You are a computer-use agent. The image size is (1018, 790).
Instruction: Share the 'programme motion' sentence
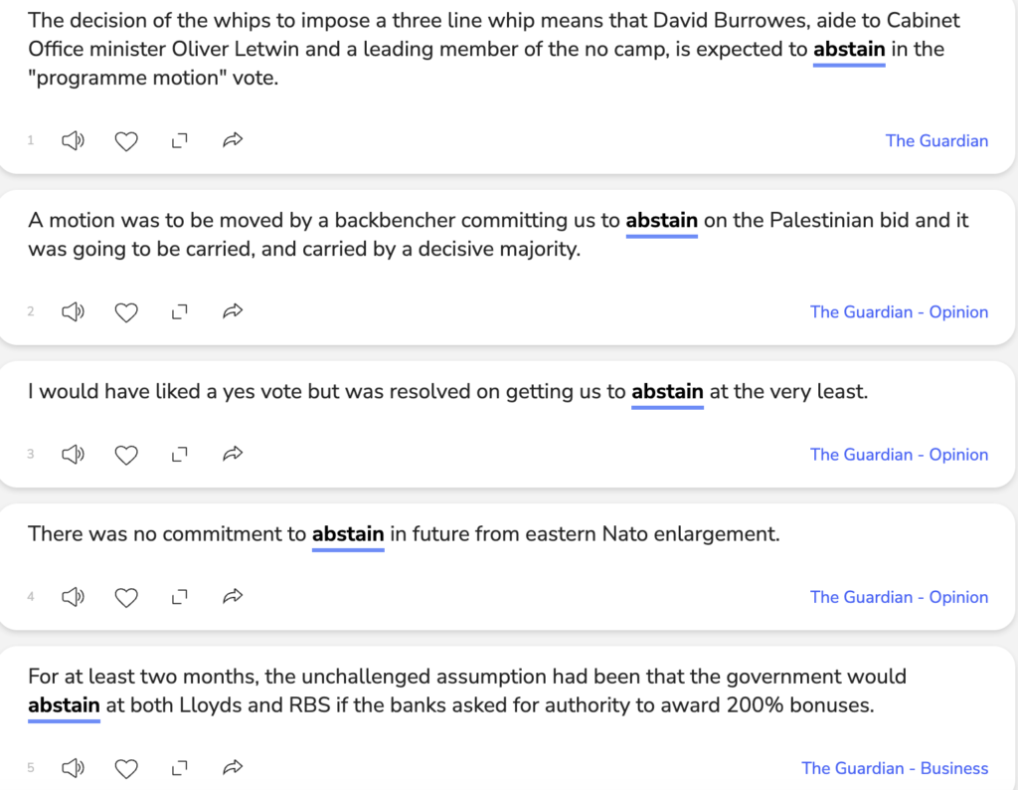click(233, 141)
